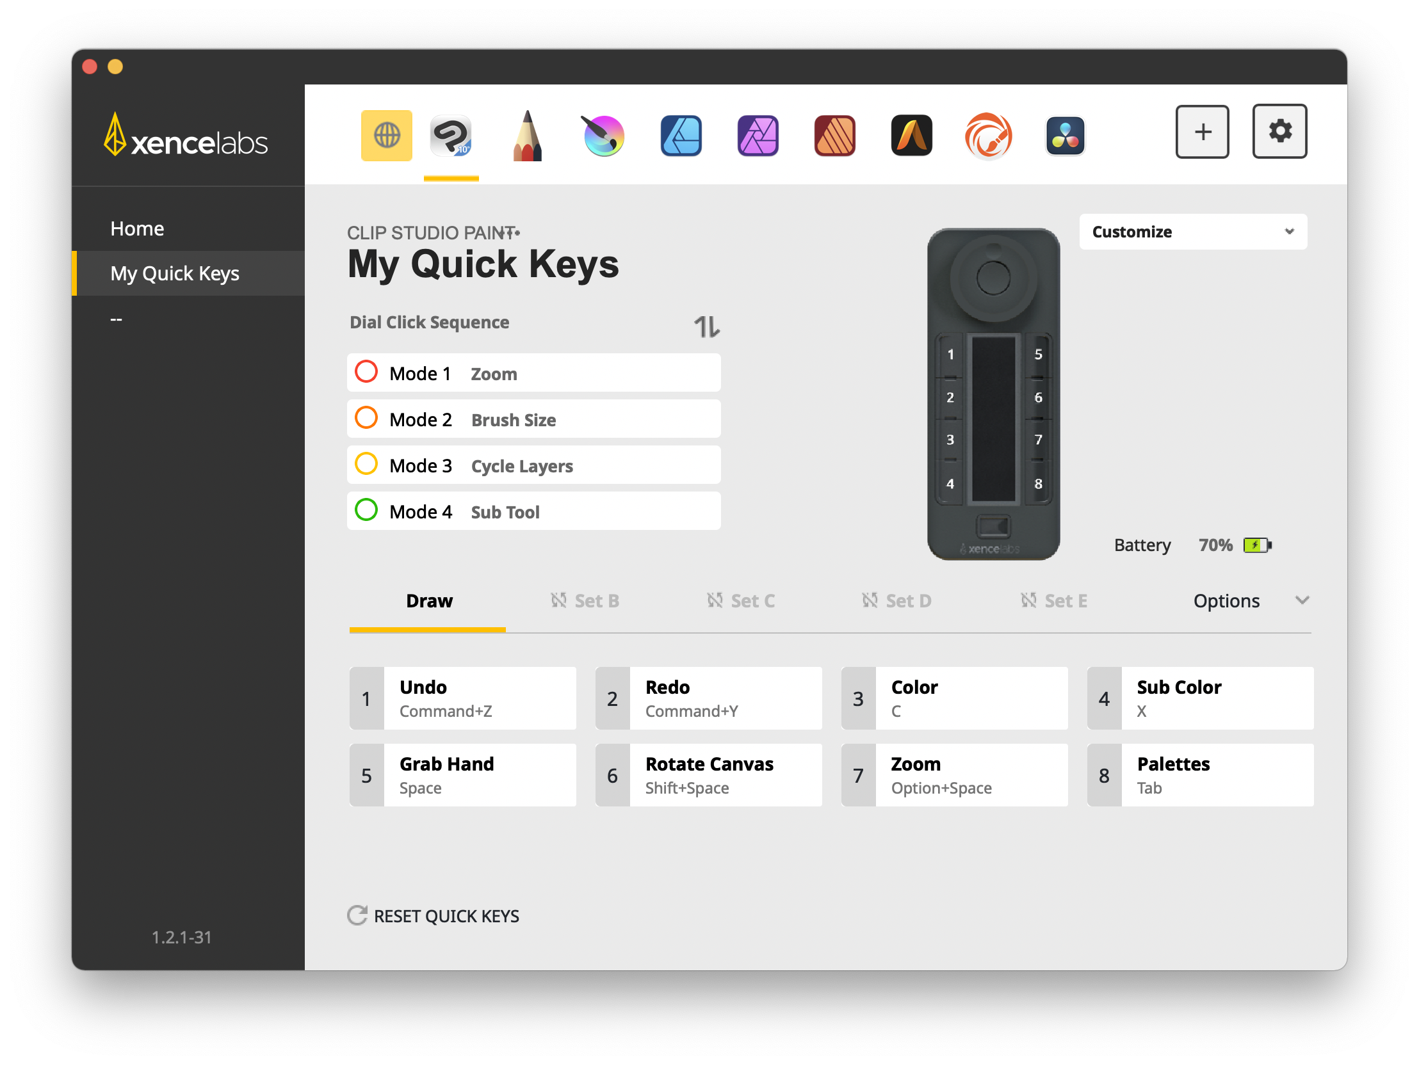1419x1065 pixels.
Task: Select the globe All Applications icon
Action: (386, 135)
